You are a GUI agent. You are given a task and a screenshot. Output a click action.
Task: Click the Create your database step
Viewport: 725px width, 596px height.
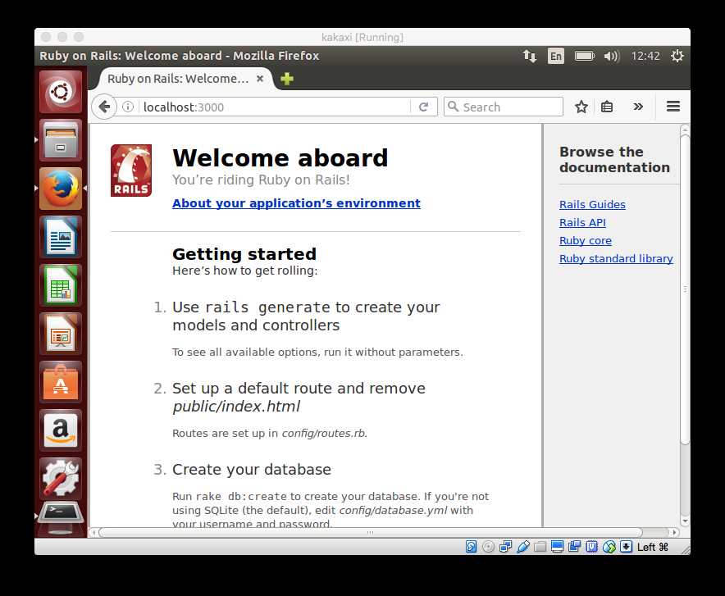252,470
